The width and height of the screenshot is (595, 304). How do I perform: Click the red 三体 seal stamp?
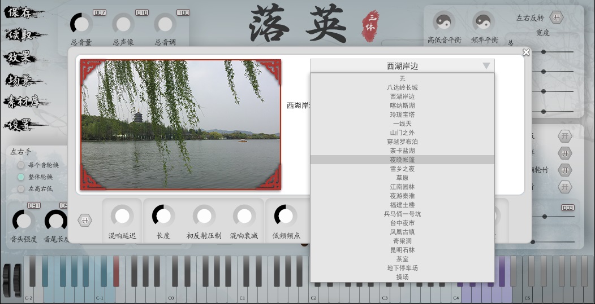(370, 25)
